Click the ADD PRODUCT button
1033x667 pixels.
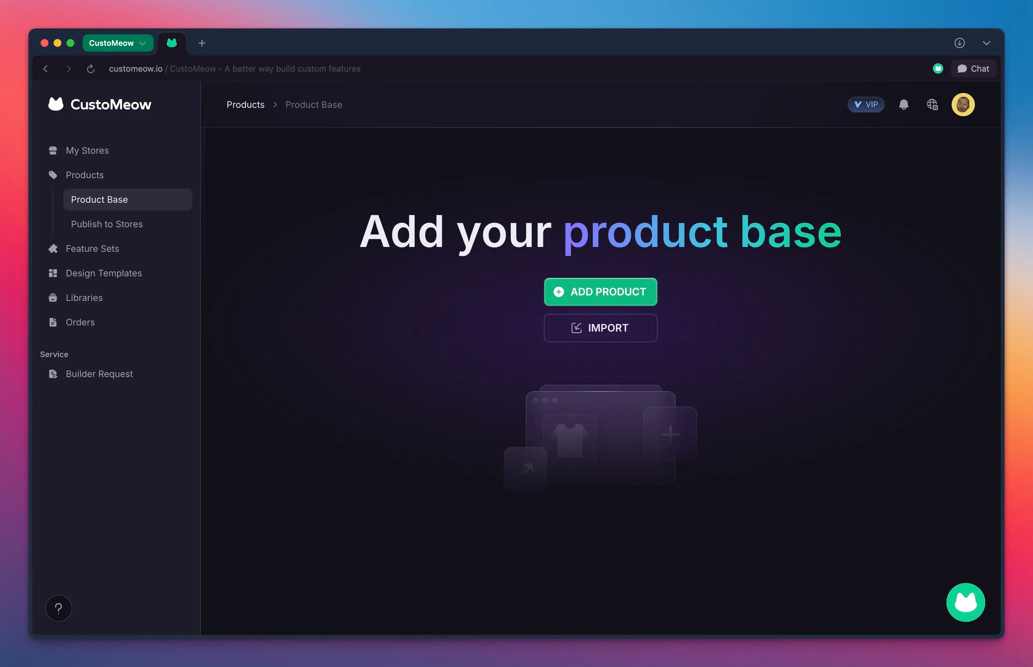click(x=600, y=292)
